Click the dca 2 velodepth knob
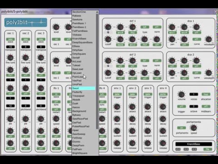 (209, 73)
